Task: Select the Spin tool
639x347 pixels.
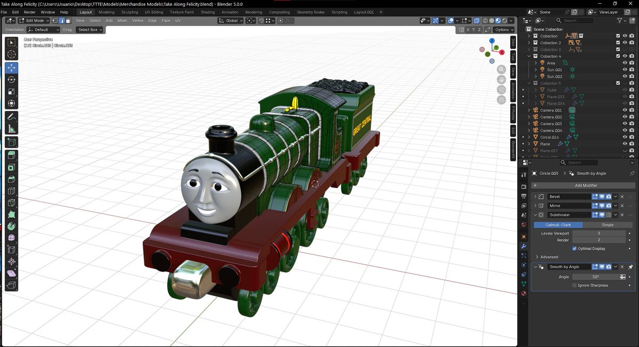Action: 11,226
